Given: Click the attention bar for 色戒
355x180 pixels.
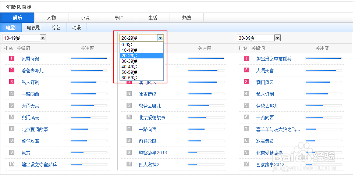Looking at the screenshot, I should pyautogui.click(x=88, y=152).
